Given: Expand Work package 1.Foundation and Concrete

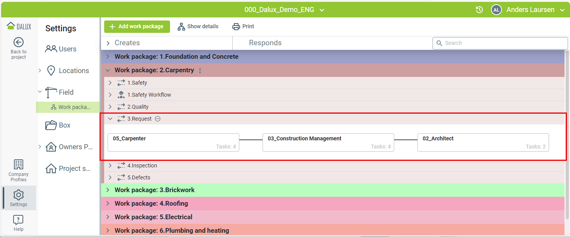Looking at the screenshot, I should point(108,56).
